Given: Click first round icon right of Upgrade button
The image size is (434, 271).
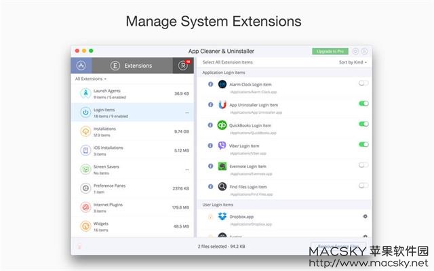Looking at the screenshot, I should (x=355, y=51).
